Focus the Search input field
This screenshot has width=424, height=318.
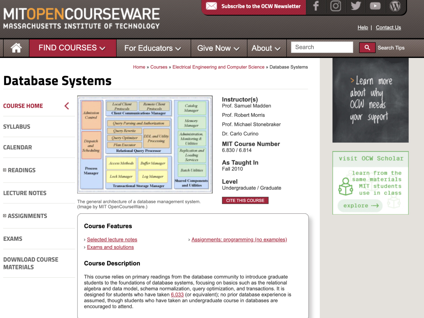pos(322,47)
